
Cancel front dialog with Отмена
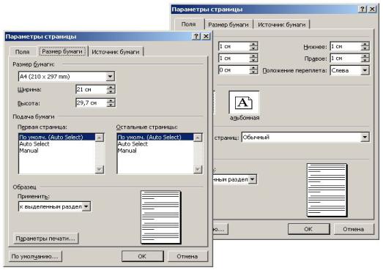coord(187,256)
